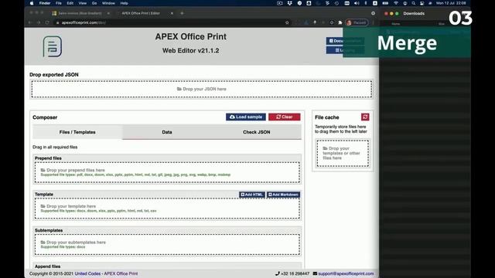Open the Apple menu
Image resolution: width=495 pixels, height=278 pixels.
(32, 3)
